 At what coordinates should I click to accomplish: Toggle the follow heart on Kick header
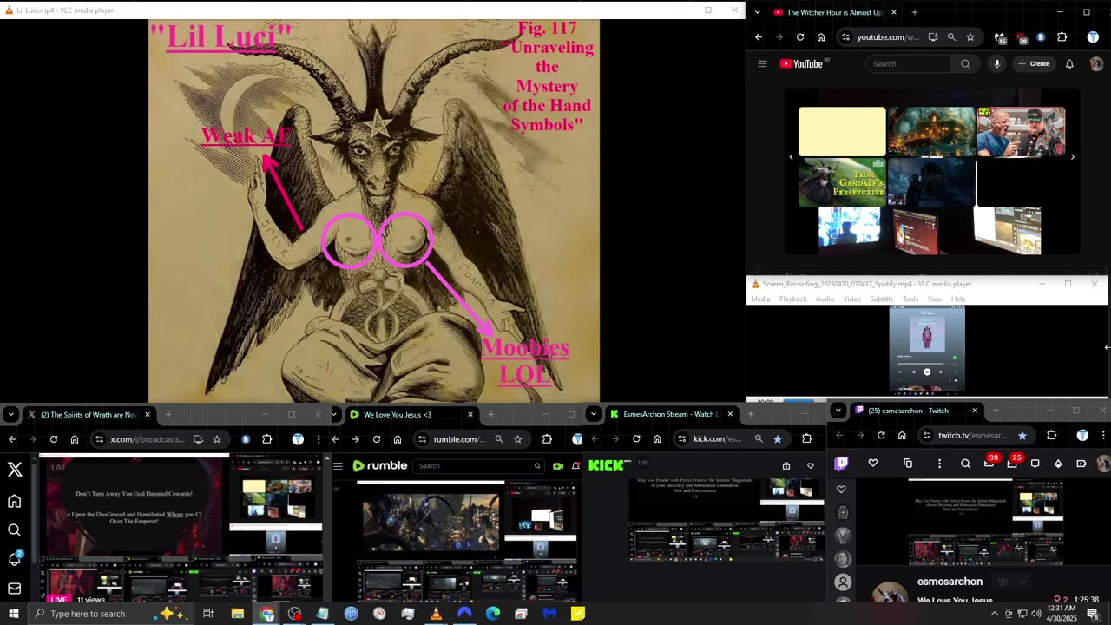click(x=811, y=466)
